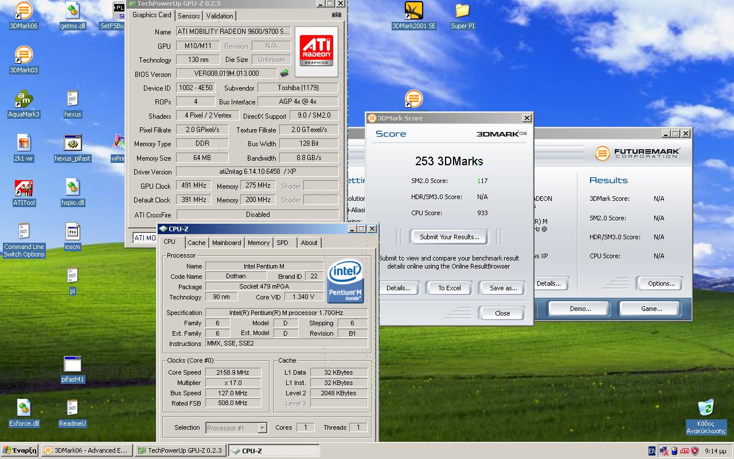Image resolution: width=734 pixels, height=459 pixels.
Task: Switch to GPU-Z taskbar button
Action: (179, 450)
